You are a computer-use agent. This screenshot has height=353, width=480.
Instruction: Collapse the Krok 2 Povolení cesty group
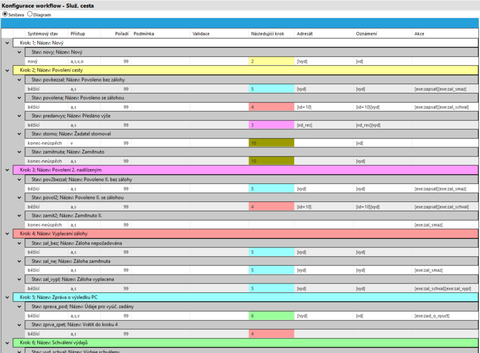click(7, 70)
